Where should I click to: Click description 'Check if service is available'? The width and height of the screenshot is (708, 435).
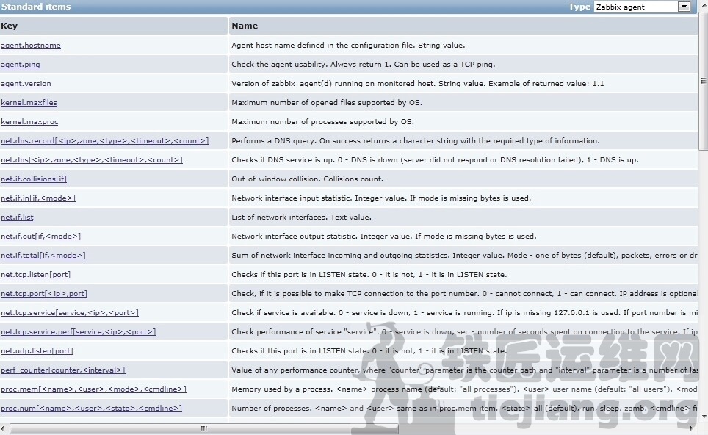(x=464, y=312)
